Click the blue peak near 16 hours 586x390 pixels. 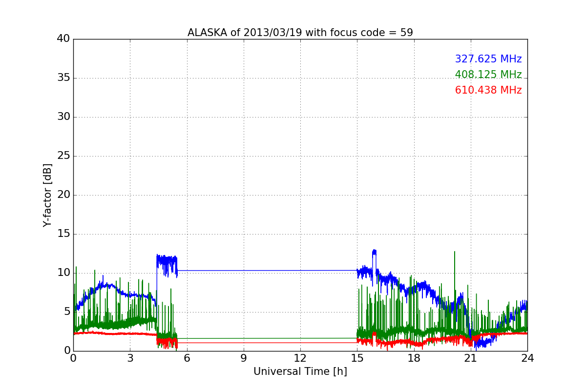pos(375,252)
